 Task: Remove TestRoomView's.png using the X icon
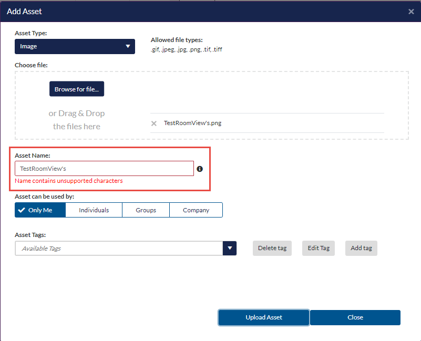click(154, 123)
